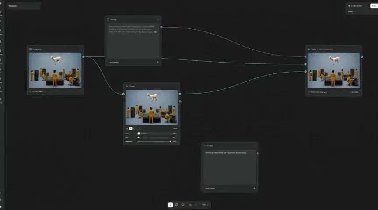
Task: Activate the hand pan tool in bottom toolbar
Action: 176,205
